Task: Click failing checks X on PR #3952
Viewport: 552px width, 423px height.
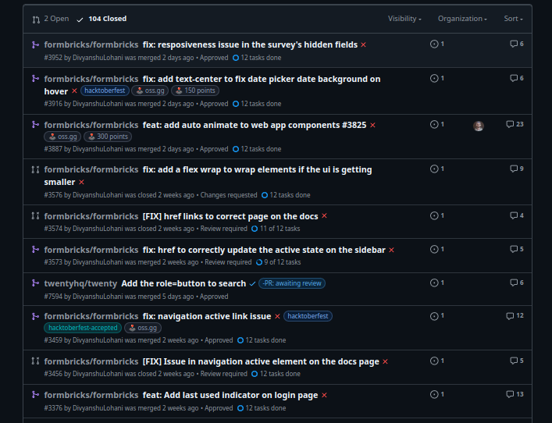Action: (364, 44)
